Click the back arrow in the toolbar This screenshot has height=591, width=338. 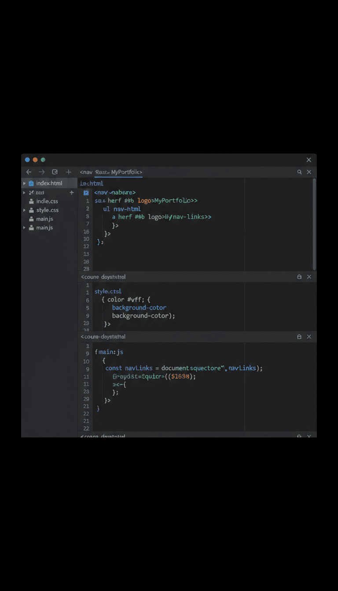click(x=29, y=172)
